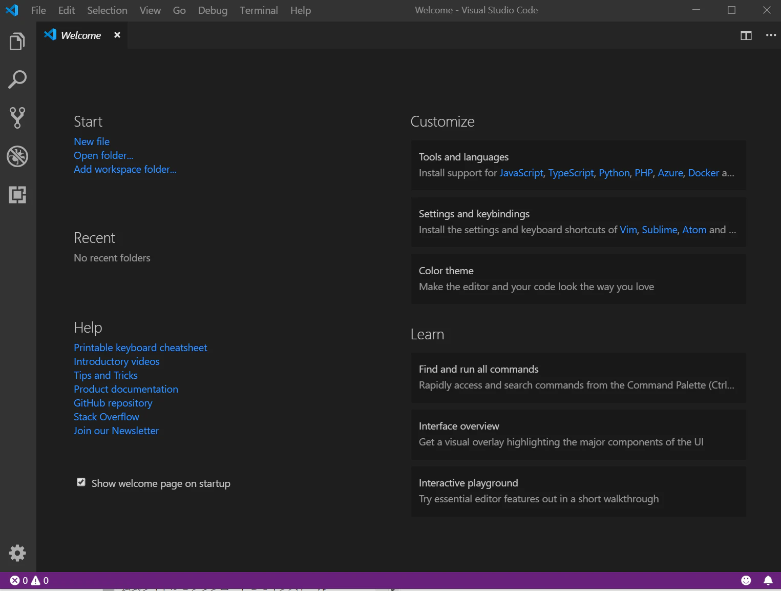Install JavaScript support link
This screenshot has width=781, height=591.
[x=521, y=173]
